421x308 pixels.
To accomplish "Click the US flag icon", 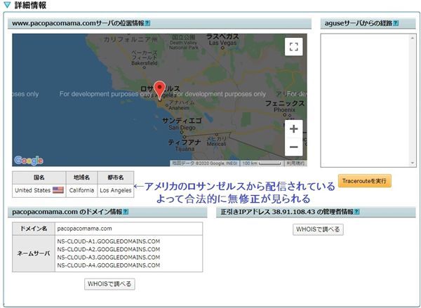I will 58,190.
